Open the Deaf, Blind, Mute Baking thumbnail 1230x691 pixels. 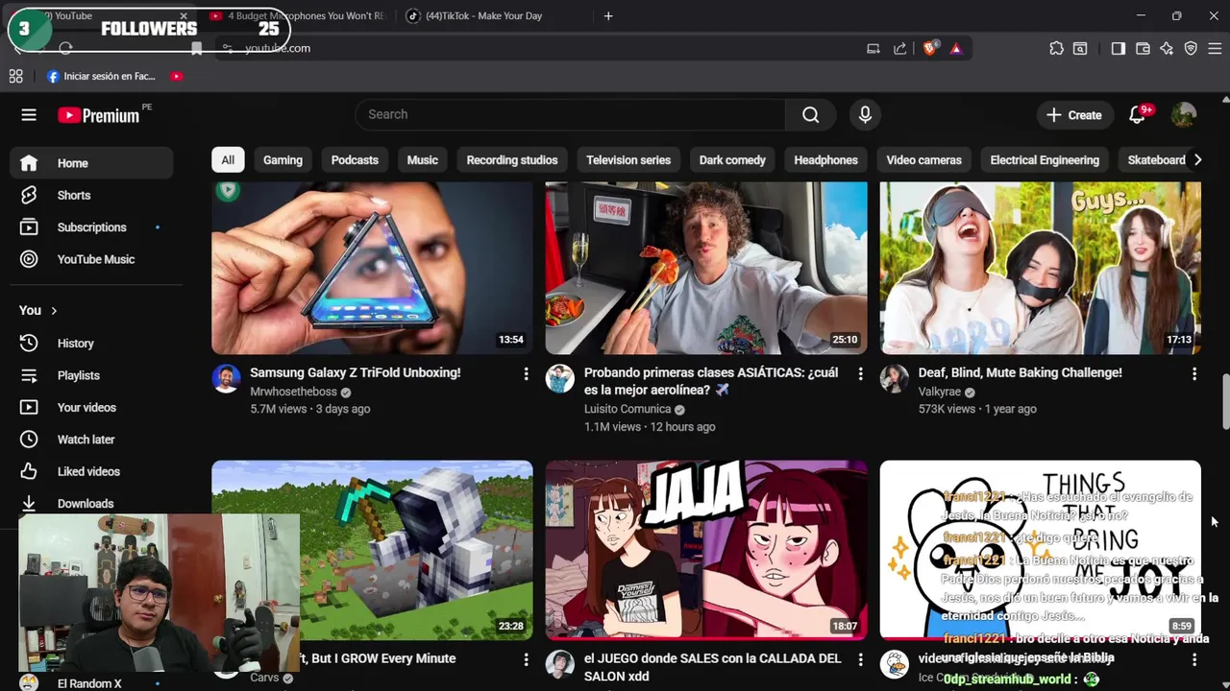[1040, 268]
